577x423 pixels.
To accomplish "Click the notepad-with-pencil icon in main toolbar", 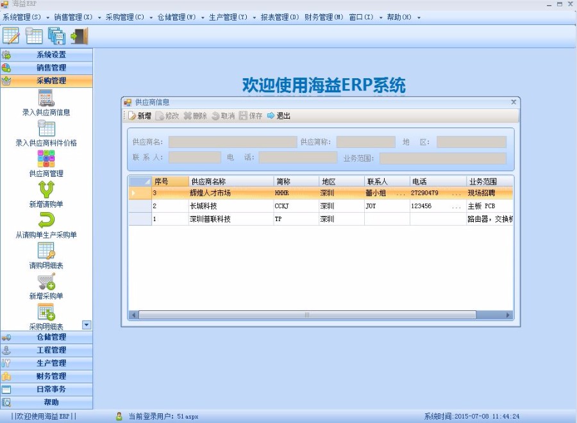I will tap(11, 36).
